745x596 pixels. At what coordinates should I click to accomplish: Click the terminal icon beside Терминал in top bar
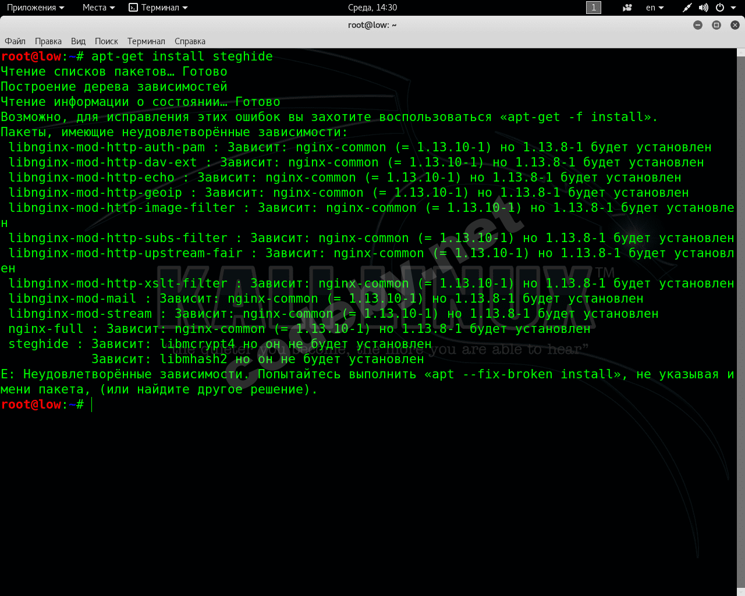pos(133,8)
